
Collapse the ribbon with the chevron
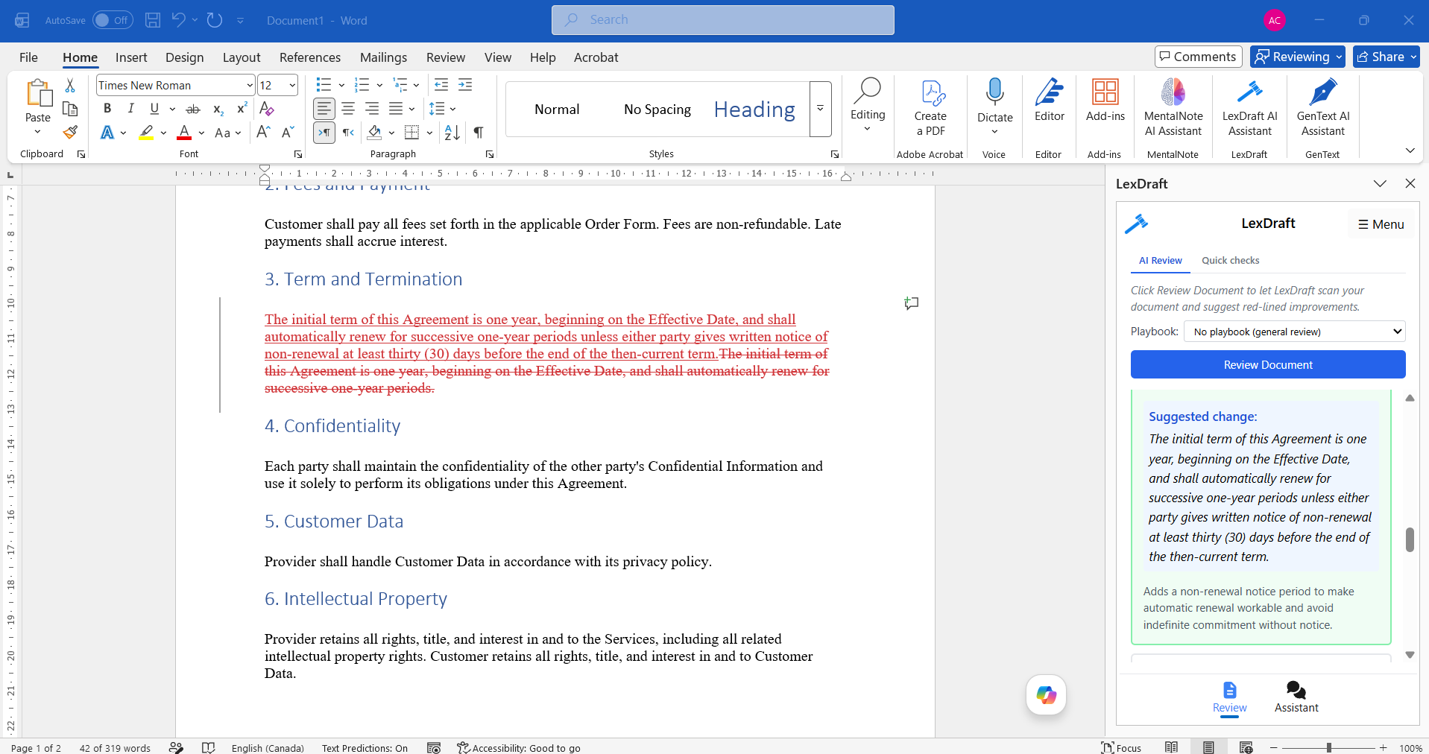[x=1410, y=151]
